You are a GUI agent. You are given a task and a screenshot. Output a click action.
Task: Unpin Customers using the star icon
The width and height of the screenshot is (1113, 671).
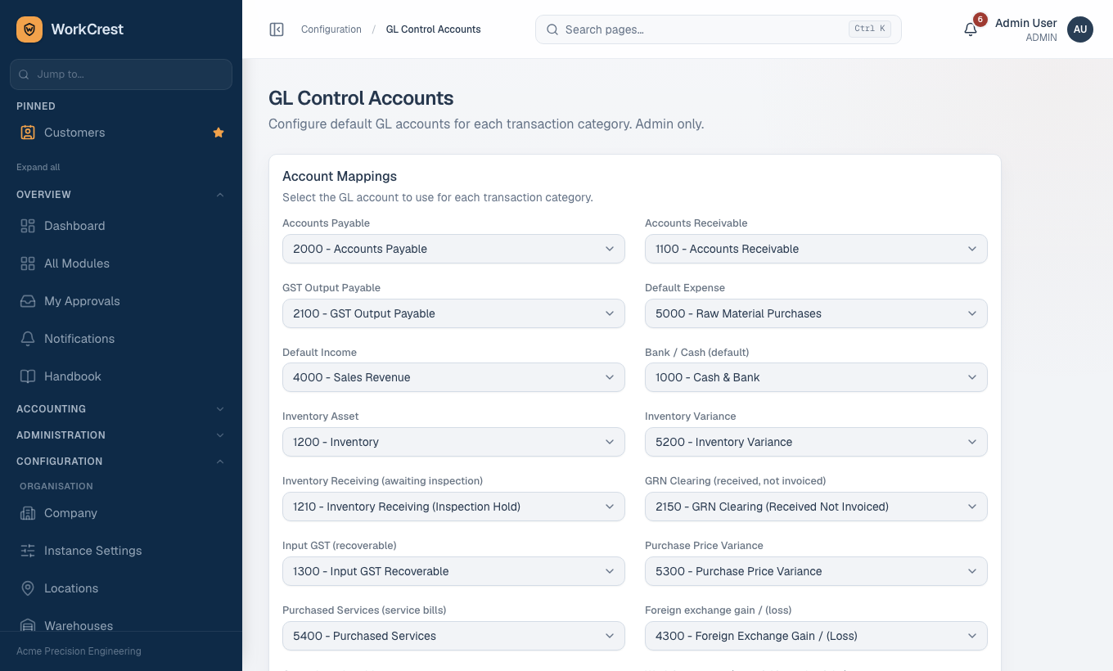(x=219, y=133)
